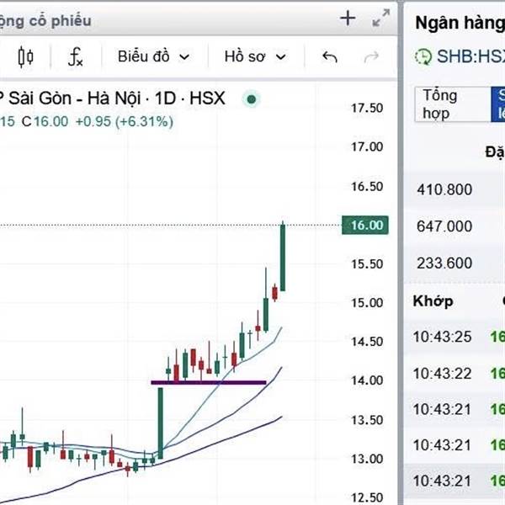Click the latest tall green candle
Image resolution: width=505 pixels, height=505 pixels.
[283, 258]
